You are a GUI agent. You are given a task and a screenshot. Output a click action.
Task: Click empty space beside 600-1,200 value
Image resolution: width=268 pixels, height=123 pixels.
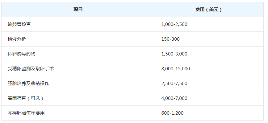pos(224,113)
